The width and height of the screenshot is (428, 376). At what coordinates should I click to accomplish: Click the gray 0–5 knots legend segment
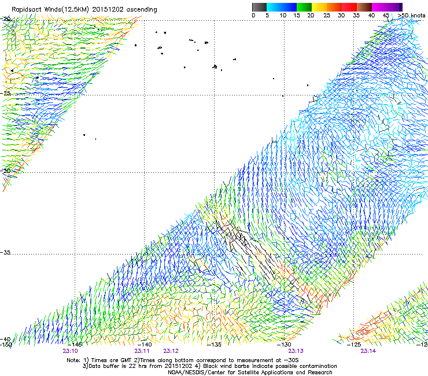(x=259, y=7)
